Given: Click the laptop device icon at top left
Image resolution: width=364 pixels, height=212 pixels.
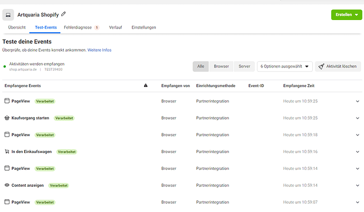Looking at the screenshot, I should point(8,14).
